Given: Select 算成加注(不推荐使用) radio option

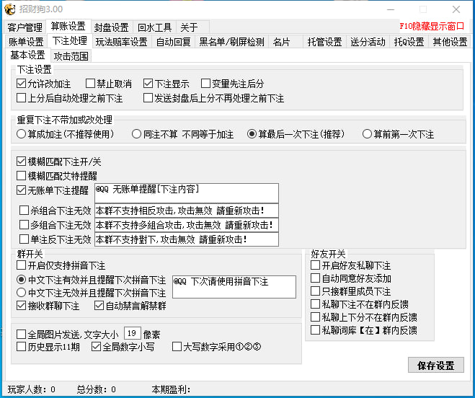Looking at the screenshot, I should coord(21,134).
